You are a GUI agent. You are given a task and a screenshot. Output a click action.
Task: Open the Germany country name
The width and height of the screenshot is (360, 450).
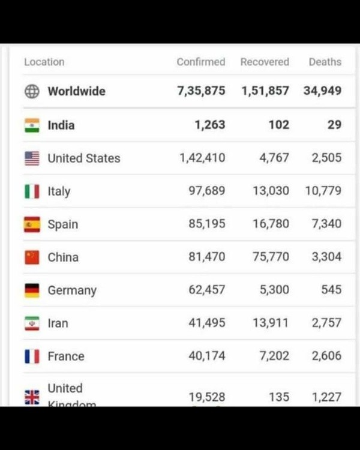[72, 291]
